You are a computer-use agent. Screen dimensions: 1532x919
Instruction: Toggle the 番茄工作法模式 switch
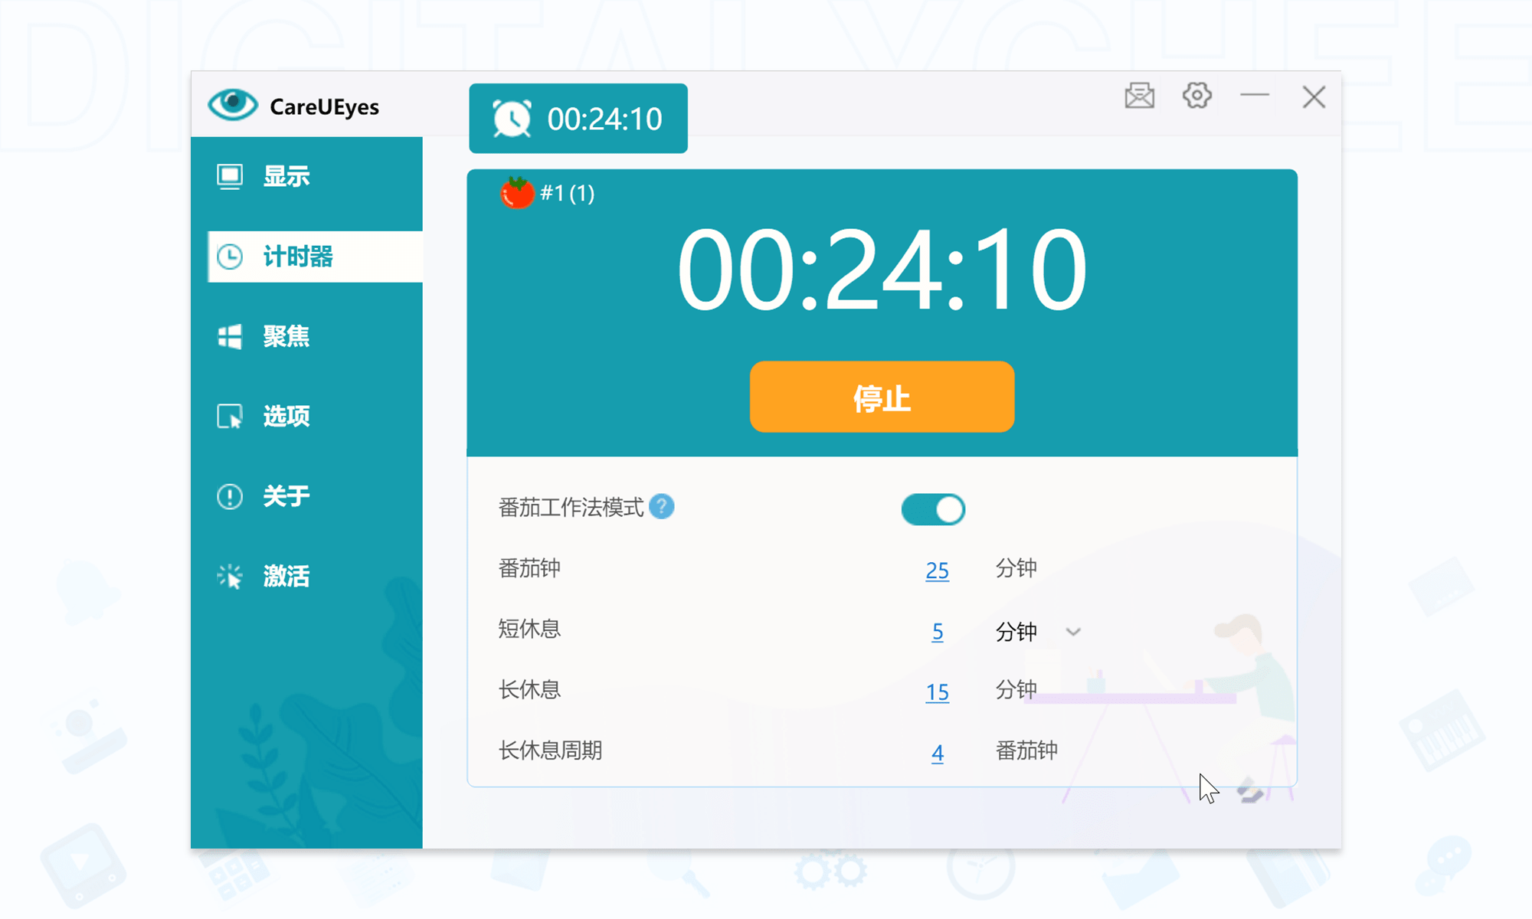(x=933, y=509)
